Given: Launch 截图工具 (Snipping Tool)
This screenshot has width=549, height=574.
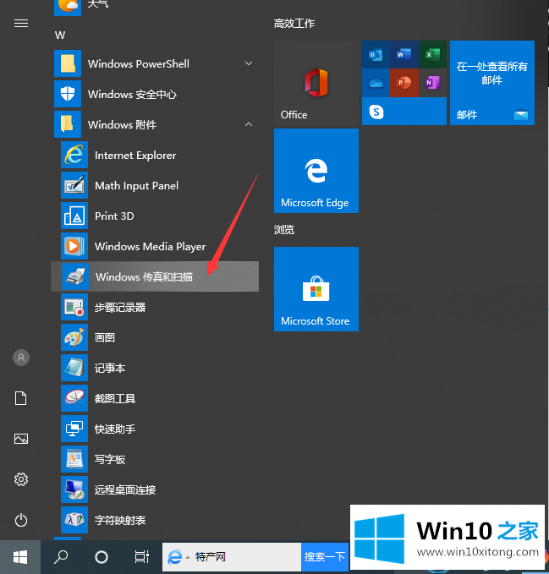Looking at the screenshot, I should point(155,398).
